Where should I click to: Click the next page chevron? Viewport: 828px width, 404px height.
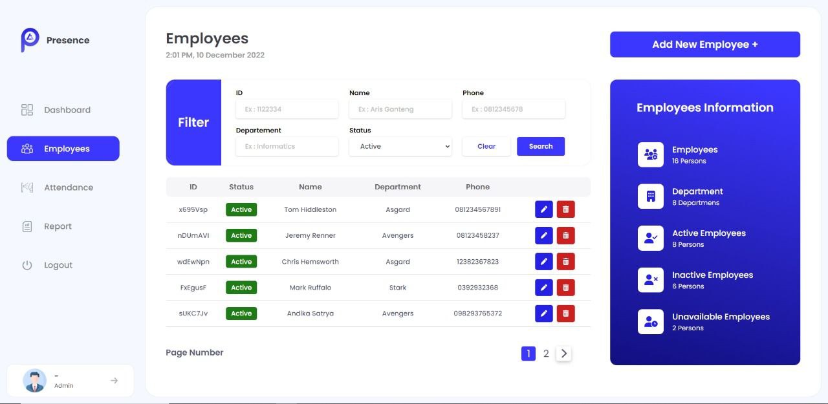tap(563, 353)
